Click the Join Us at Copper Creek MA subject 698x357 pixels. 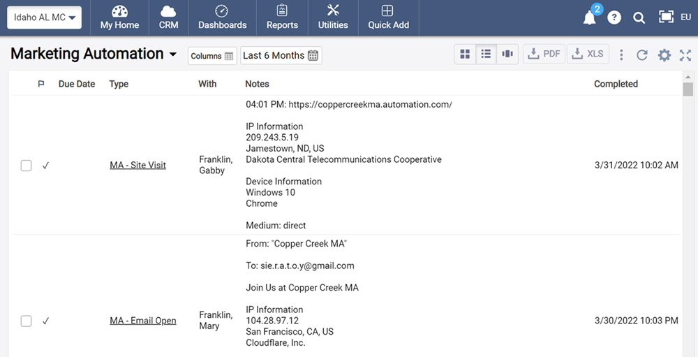[302, 287]
